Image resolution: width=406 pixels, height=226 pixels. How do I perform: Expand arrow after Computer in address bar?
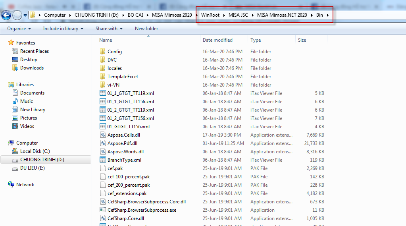point(70,15)
